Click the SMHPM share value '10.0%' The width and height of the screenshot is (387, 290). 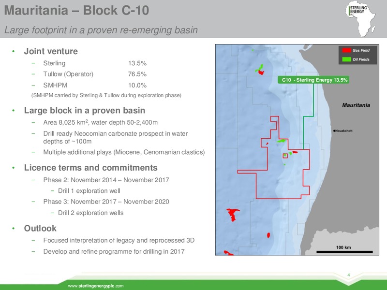[137, 85]
